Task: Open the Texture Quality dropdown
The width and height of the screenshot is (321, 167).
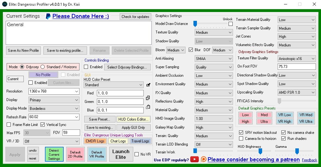Action: (214, 33)
